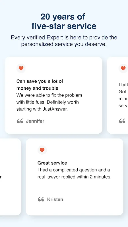
Task: Click the quotation mark icon beside Kristen
Action: [41, 199]
